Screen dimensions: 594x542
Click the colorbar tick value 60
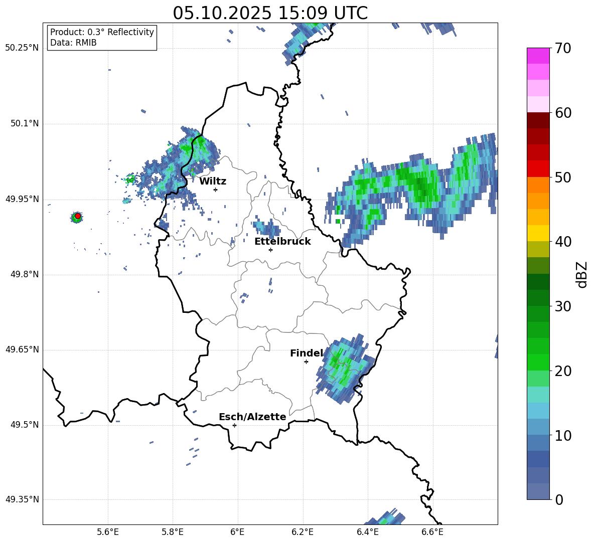tap(563, 113)
